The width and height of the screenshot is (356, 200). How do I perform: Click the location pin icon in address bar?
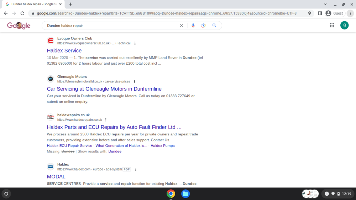(309, 13)
